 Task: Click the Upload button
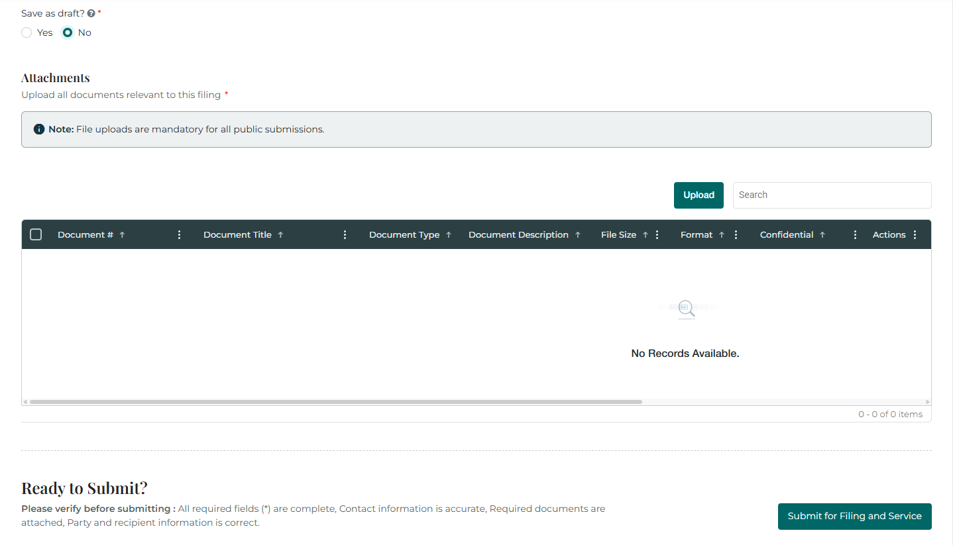click(x=699, y=195)
